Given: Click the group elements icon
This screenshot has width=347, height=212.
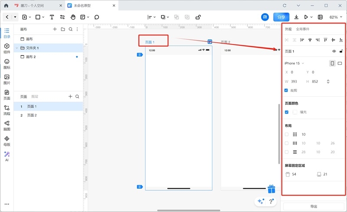Looking at the screenshot, I should (177, 17).
